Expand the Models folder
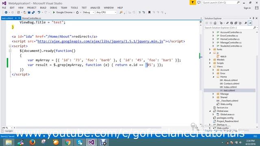Viewport: 260px width, 146px height. point(210,60)
